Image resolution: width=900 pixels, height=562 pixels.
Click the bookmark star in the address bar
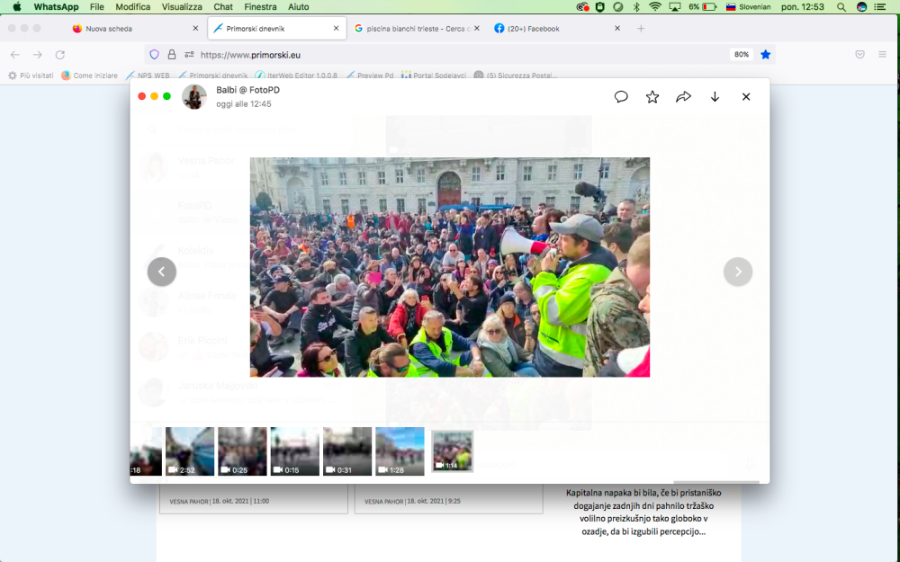(766, 55)
